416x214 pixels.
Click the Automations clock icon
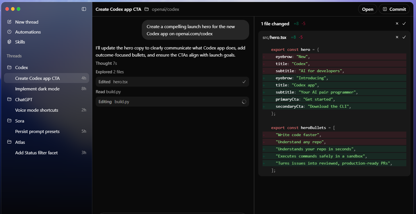(9, 32)
